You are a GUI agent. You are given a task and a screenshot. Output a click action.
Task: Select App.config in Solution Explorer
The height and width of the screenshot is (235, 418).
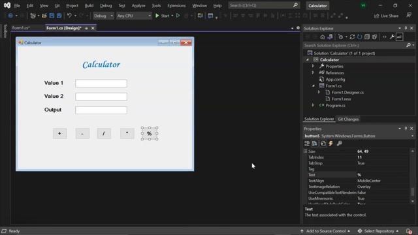click(x=335, y=79)
